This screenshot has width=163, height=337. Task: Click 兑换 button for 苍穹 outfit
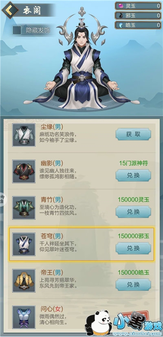pos(133,248)
